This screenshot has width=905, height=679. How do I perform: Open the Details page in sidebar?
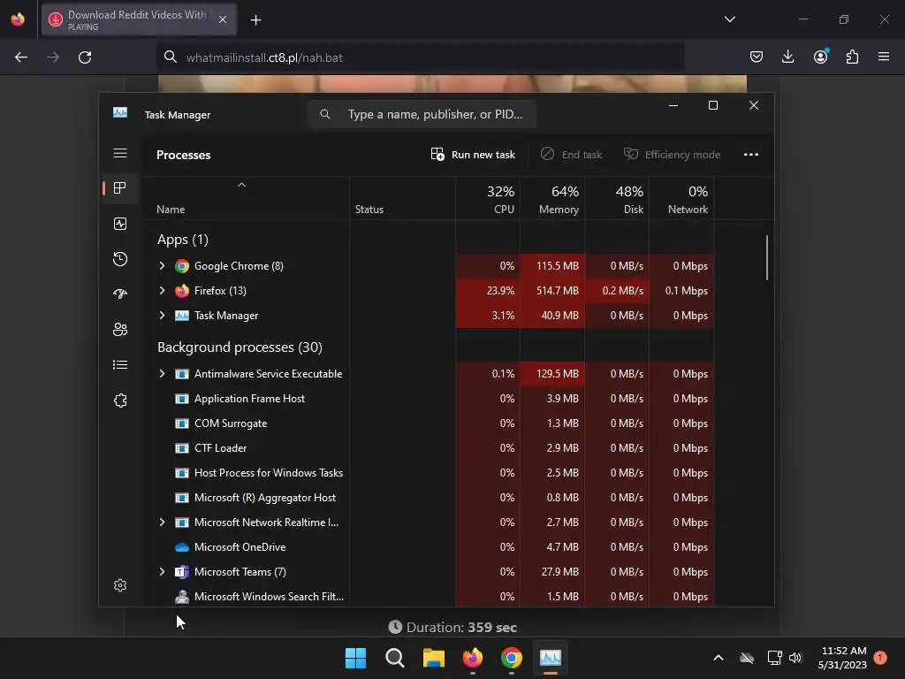120,364
